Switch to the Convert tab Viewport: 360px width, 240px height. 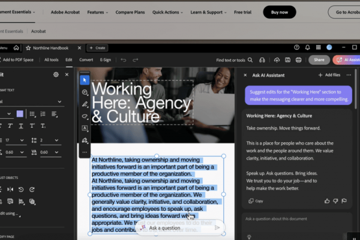pos(86,60)
